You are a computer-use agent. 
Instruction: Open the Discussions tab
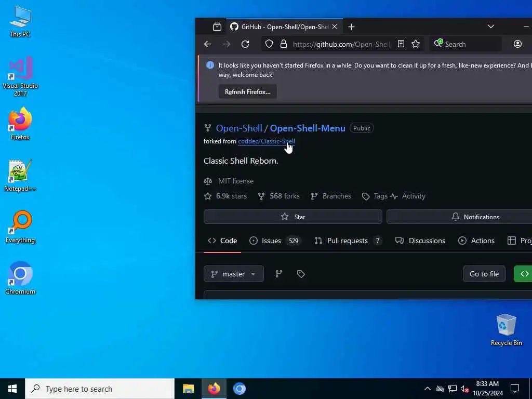[x=420, y=241]
